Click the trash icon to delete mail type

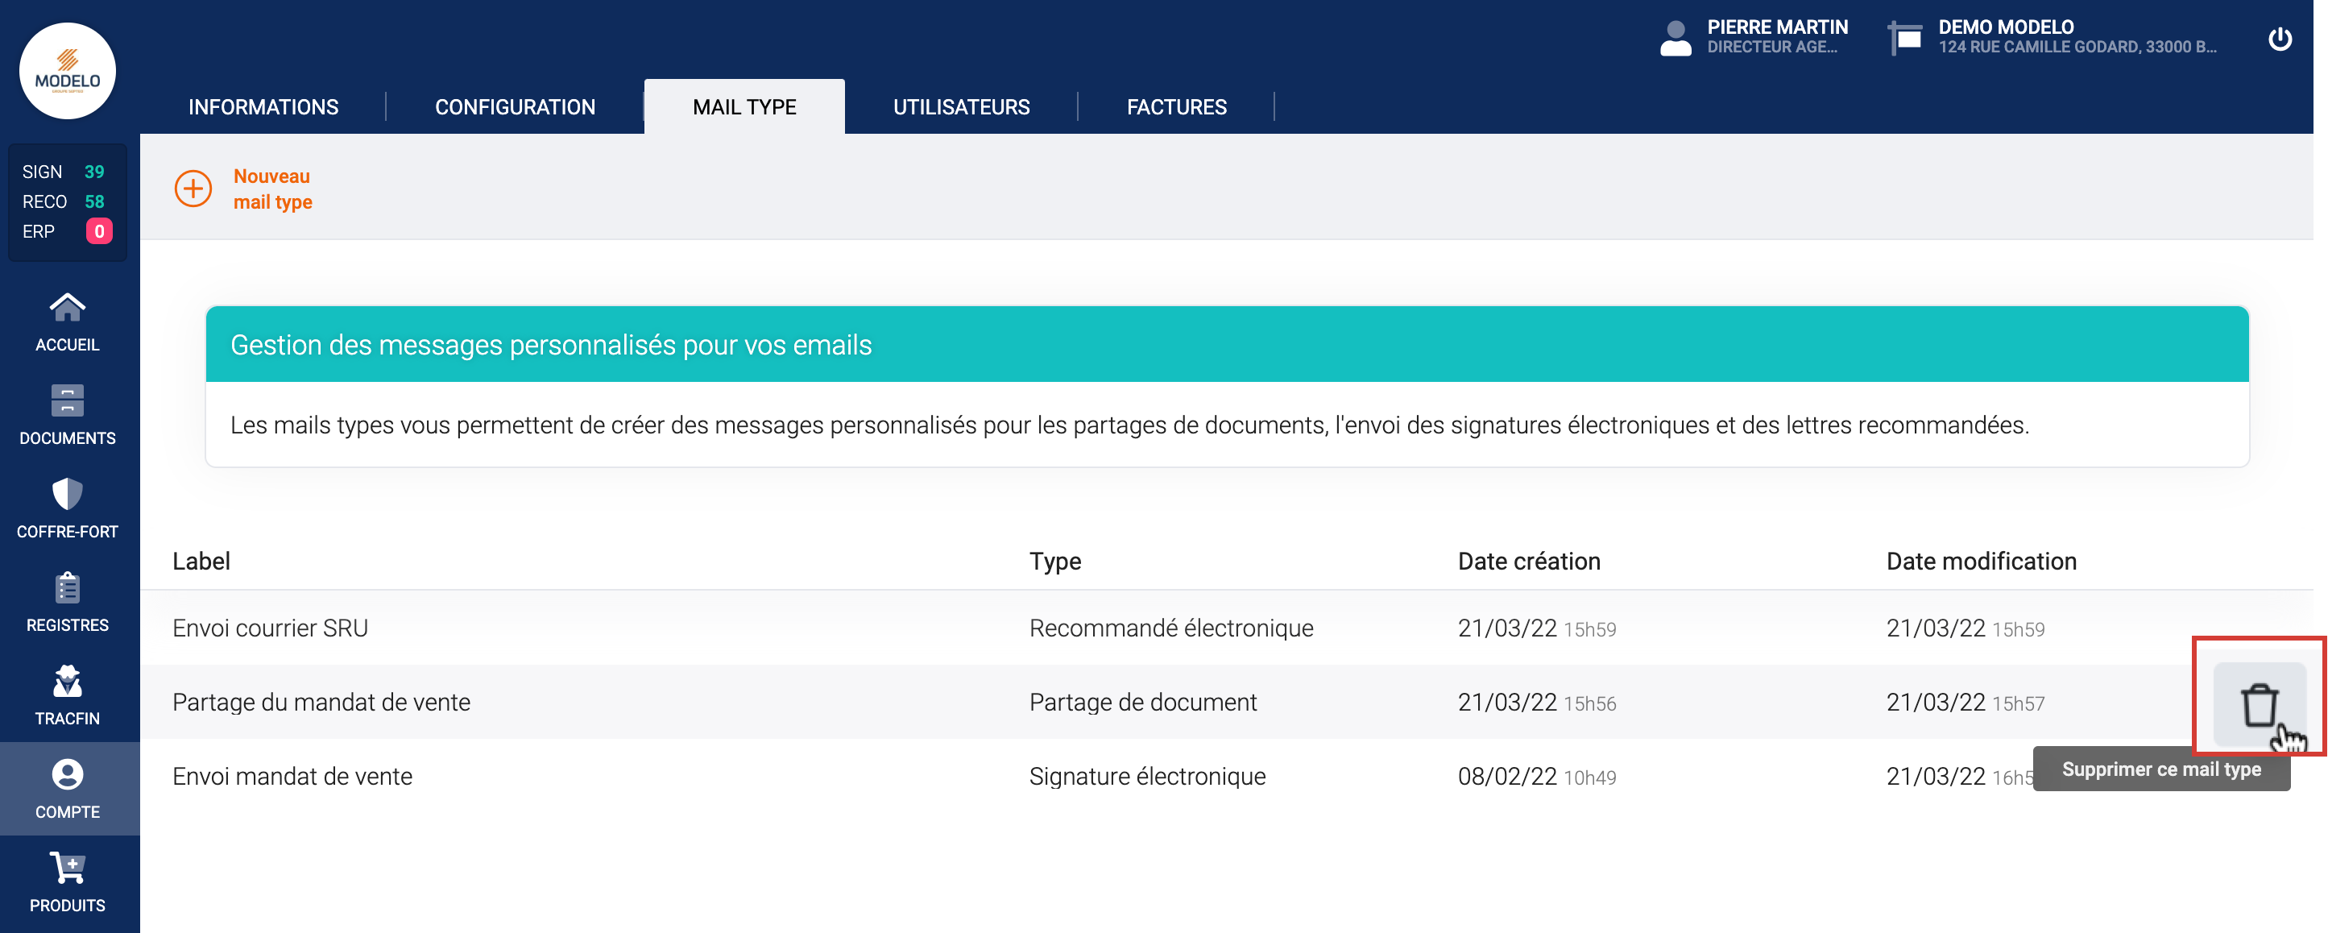(x=2259, y=703)
